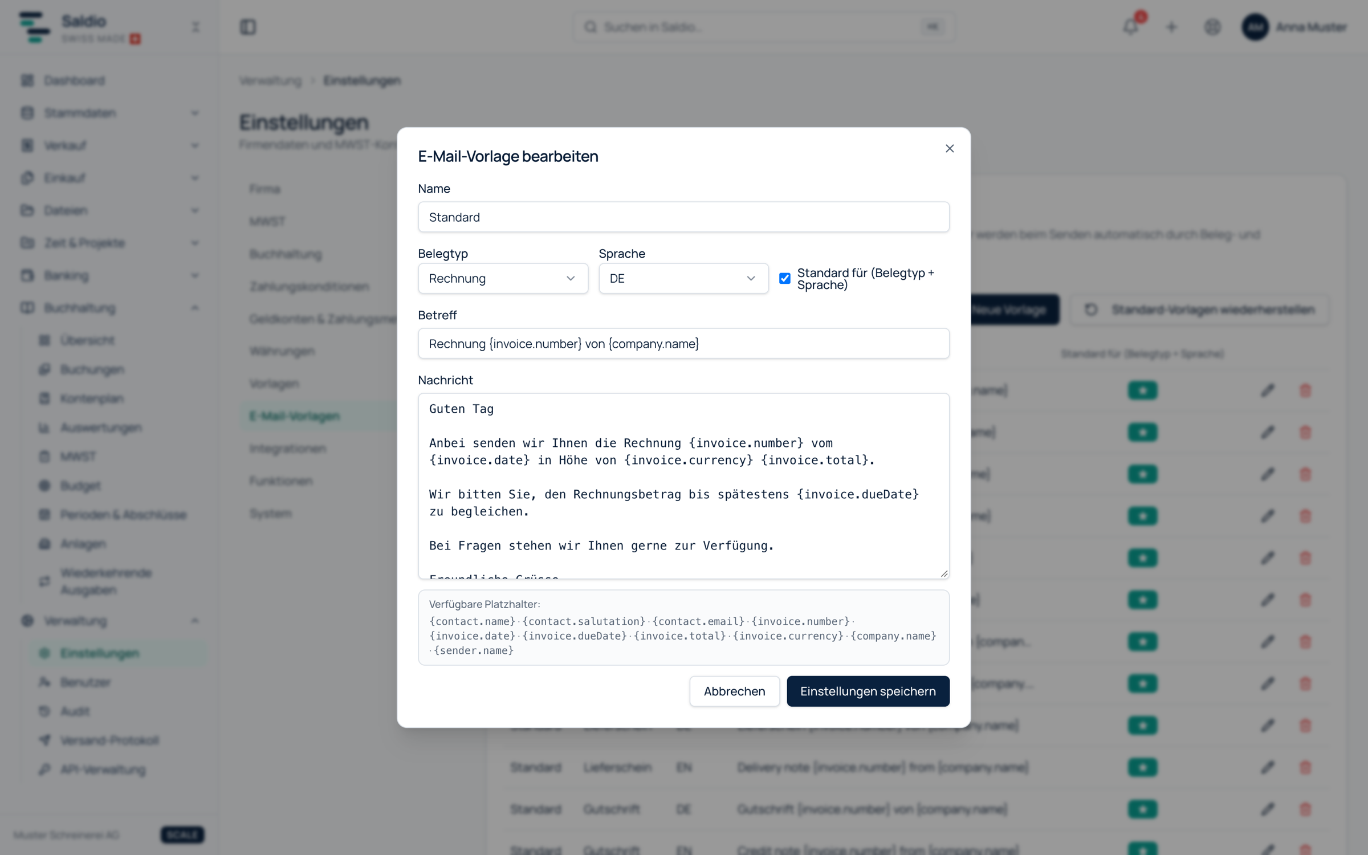1368x855 pixels.
Task: Expand the Banking sidebar section
Action: coord(109,275)
